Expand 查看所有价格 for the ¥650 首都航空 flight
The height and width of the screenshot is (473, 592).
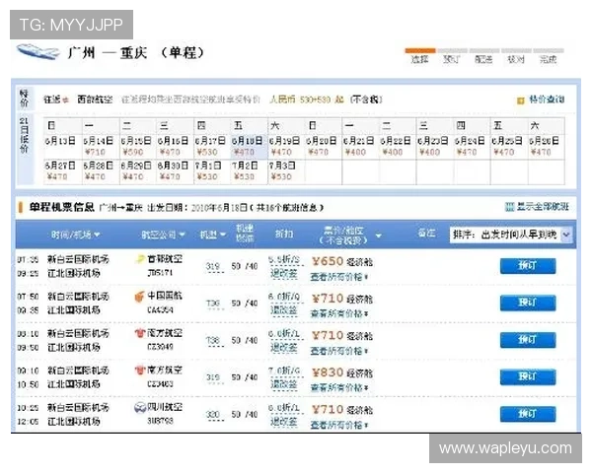pos(339,277)
